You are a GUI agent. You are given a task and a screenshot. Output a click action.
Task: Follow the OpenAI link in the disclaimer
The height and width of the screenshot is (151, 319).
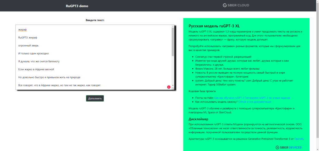click(299, 139)
